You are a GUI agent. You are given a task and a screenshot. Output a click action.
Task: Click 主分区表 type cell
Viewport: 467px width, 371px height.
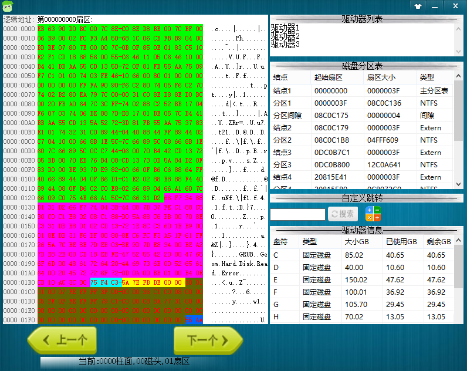click(434, 91)
